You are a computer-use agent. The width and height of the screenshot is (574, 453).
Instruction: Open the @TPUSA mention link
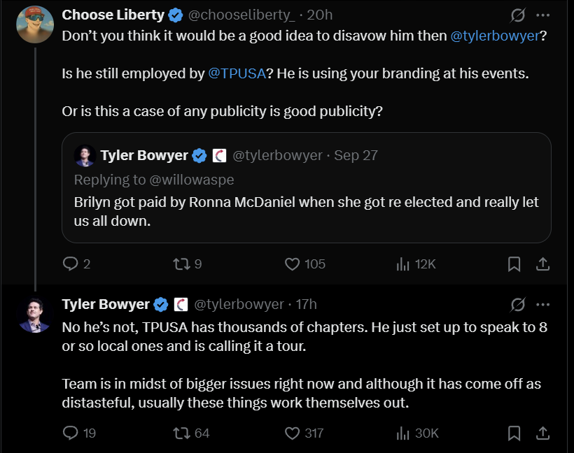click(237, 73)
